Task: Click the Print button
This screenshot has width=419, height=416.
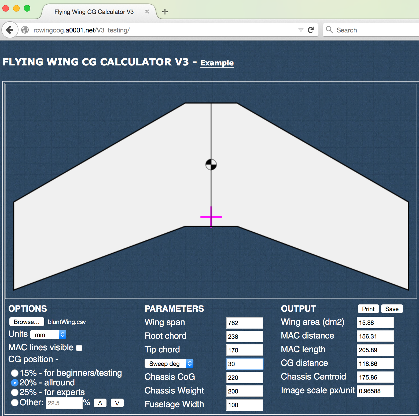Action: [368, 308]
